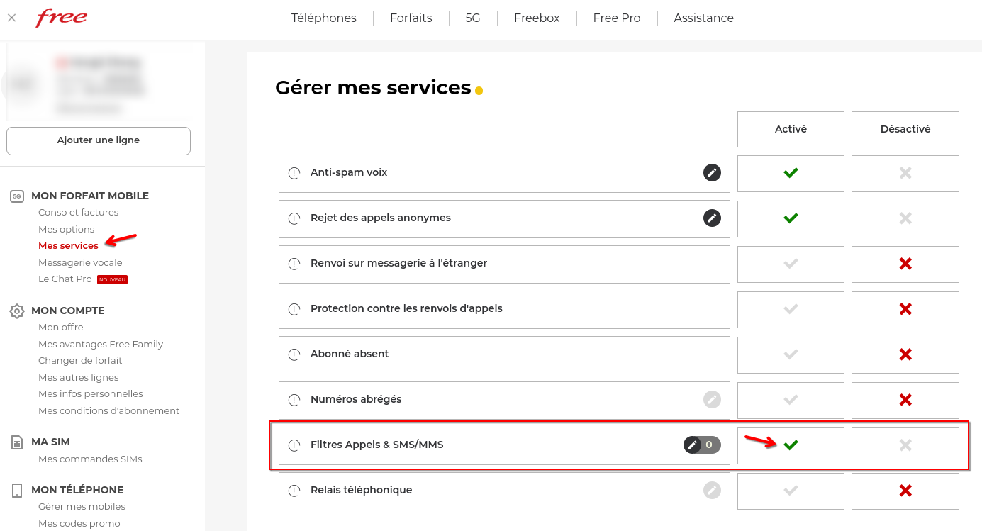Open Mes avantages Free Family
This screenshot has height=531, width=982.
coord(101,345)
